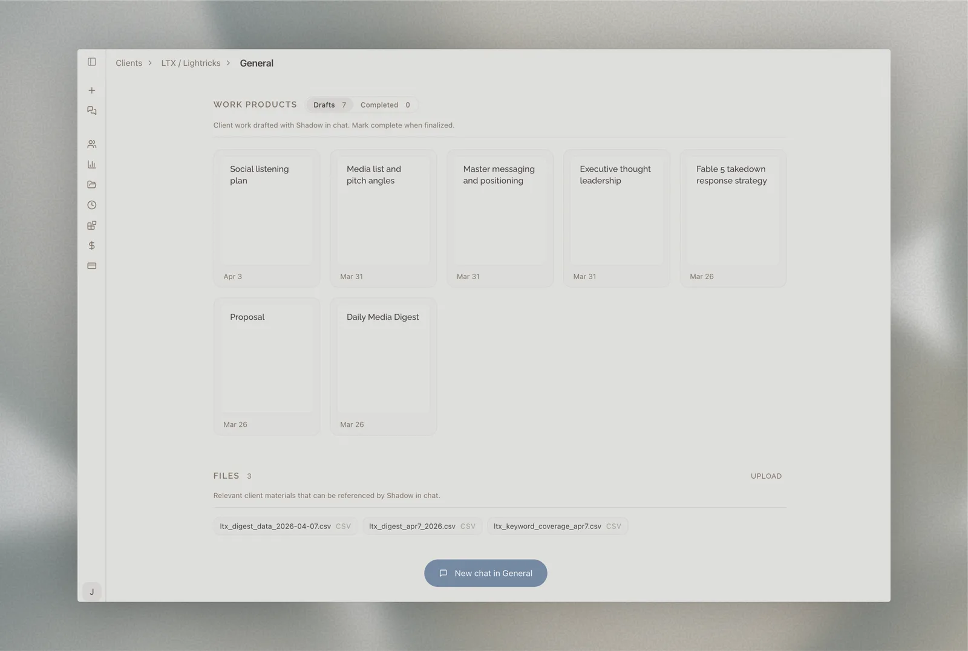The width and height of the screenshot is (968, 651).
Task: Open the Proposal draft card
Action: pyautogui.click(x=267, y=366)
